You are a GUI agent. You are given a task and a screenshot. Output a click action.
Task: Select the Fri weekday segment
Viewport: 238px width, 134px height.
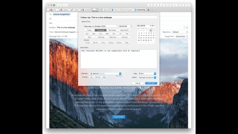point(121,34)
